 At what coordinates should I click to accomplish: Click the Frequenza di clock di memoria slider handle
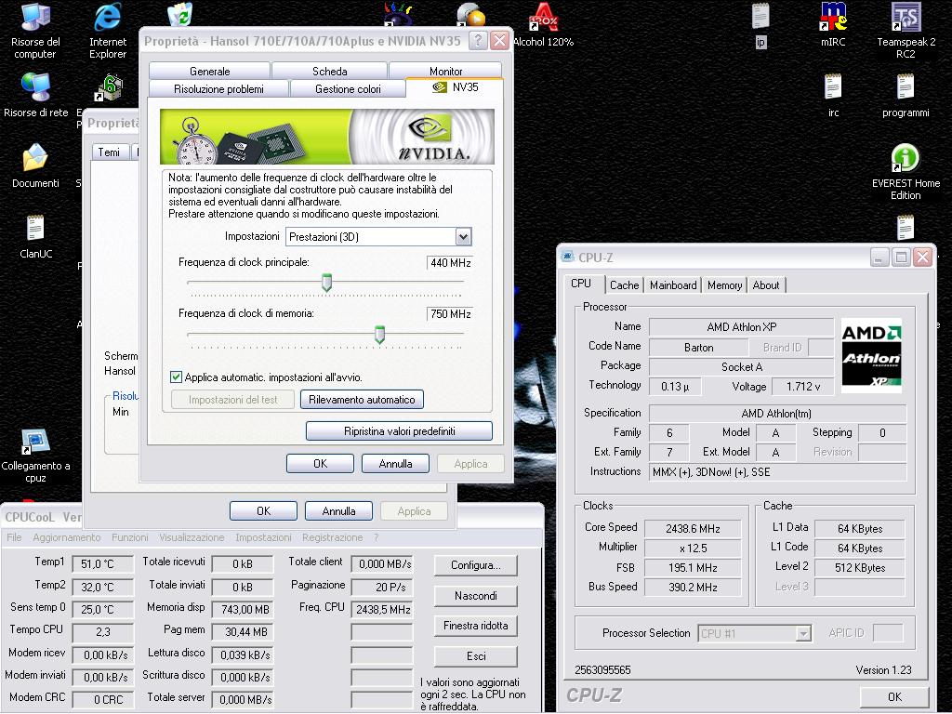coord(379,334)
